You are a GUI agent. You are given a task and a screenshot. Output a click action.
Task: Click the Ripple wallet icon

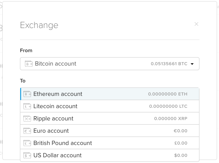(27, 119)
